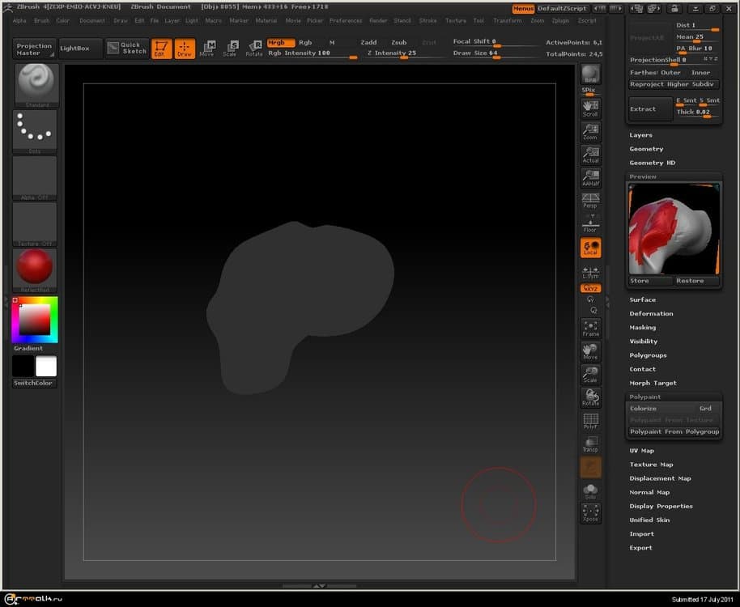Image resolution: width=740 pixels, height=607 pixels.
Task: Activate Draw mode in top toolbar
Action: point(185,49)
